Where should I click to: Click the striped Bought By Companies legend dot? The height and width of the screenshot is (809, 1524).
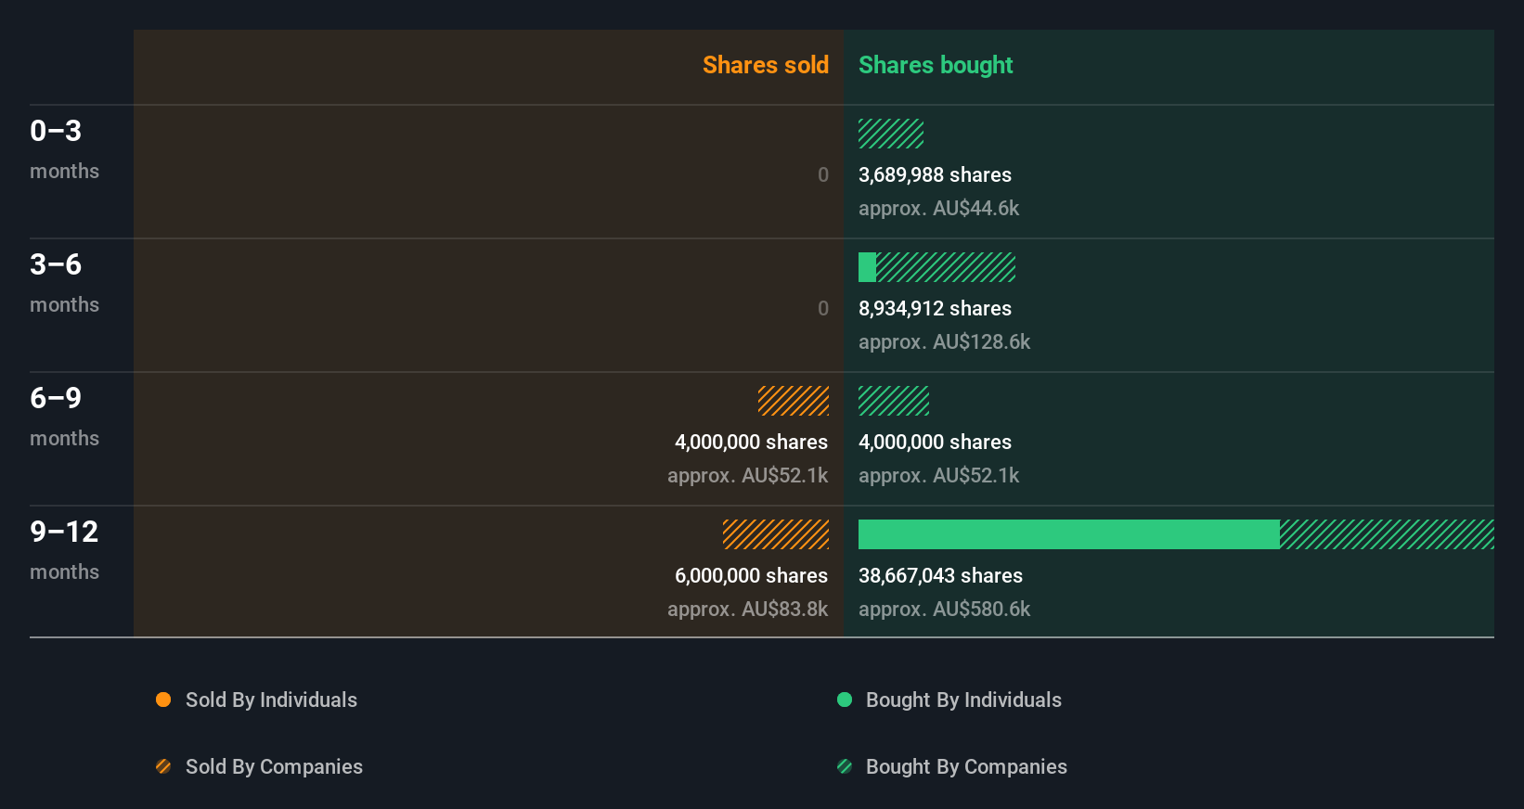(845, 766)
